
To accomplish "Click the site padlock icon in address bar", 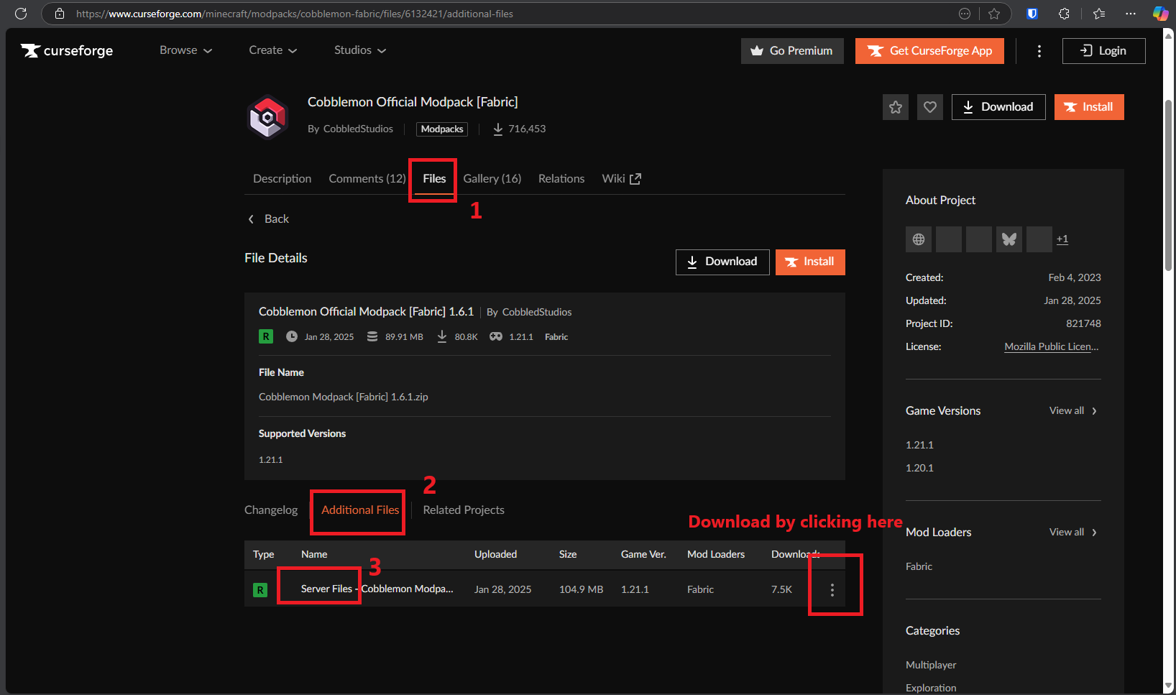I will pos(60,14).
